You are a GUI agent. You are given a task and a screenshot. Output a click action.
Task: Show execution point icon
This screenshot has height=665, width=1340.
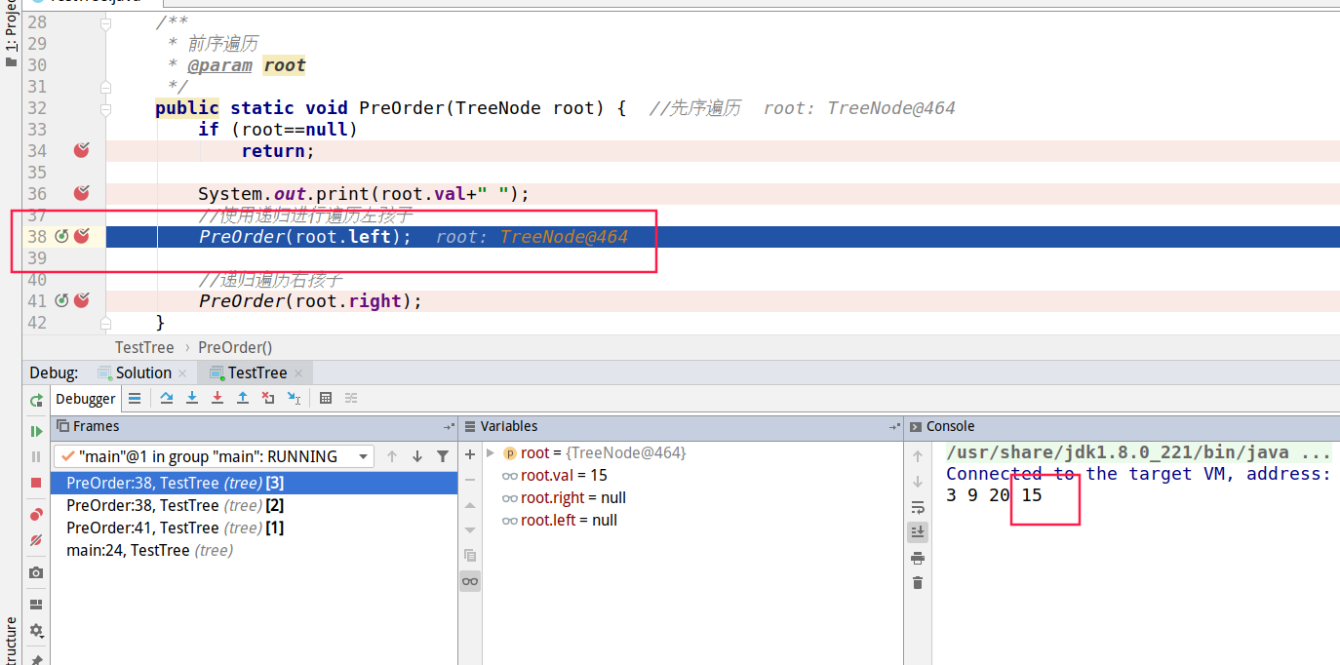[x=135, y=398]
